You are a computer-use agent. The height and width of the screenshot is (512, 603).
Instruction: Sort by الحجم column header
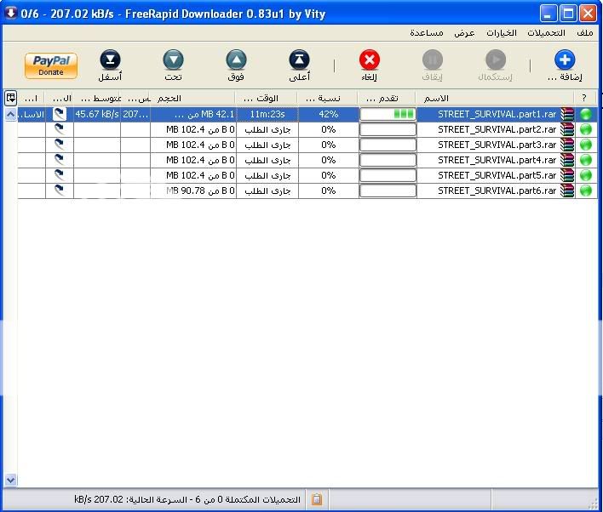pyautogui.click(x=192, y=99)
